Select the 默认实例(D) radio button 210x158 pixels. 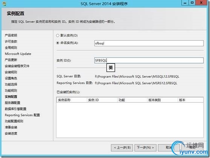click(x=58, y=35)
